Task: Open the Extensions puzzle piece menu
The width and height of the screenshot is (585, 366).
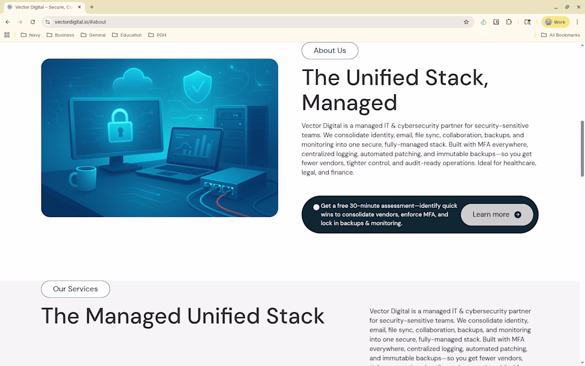Action: [509, 22]
